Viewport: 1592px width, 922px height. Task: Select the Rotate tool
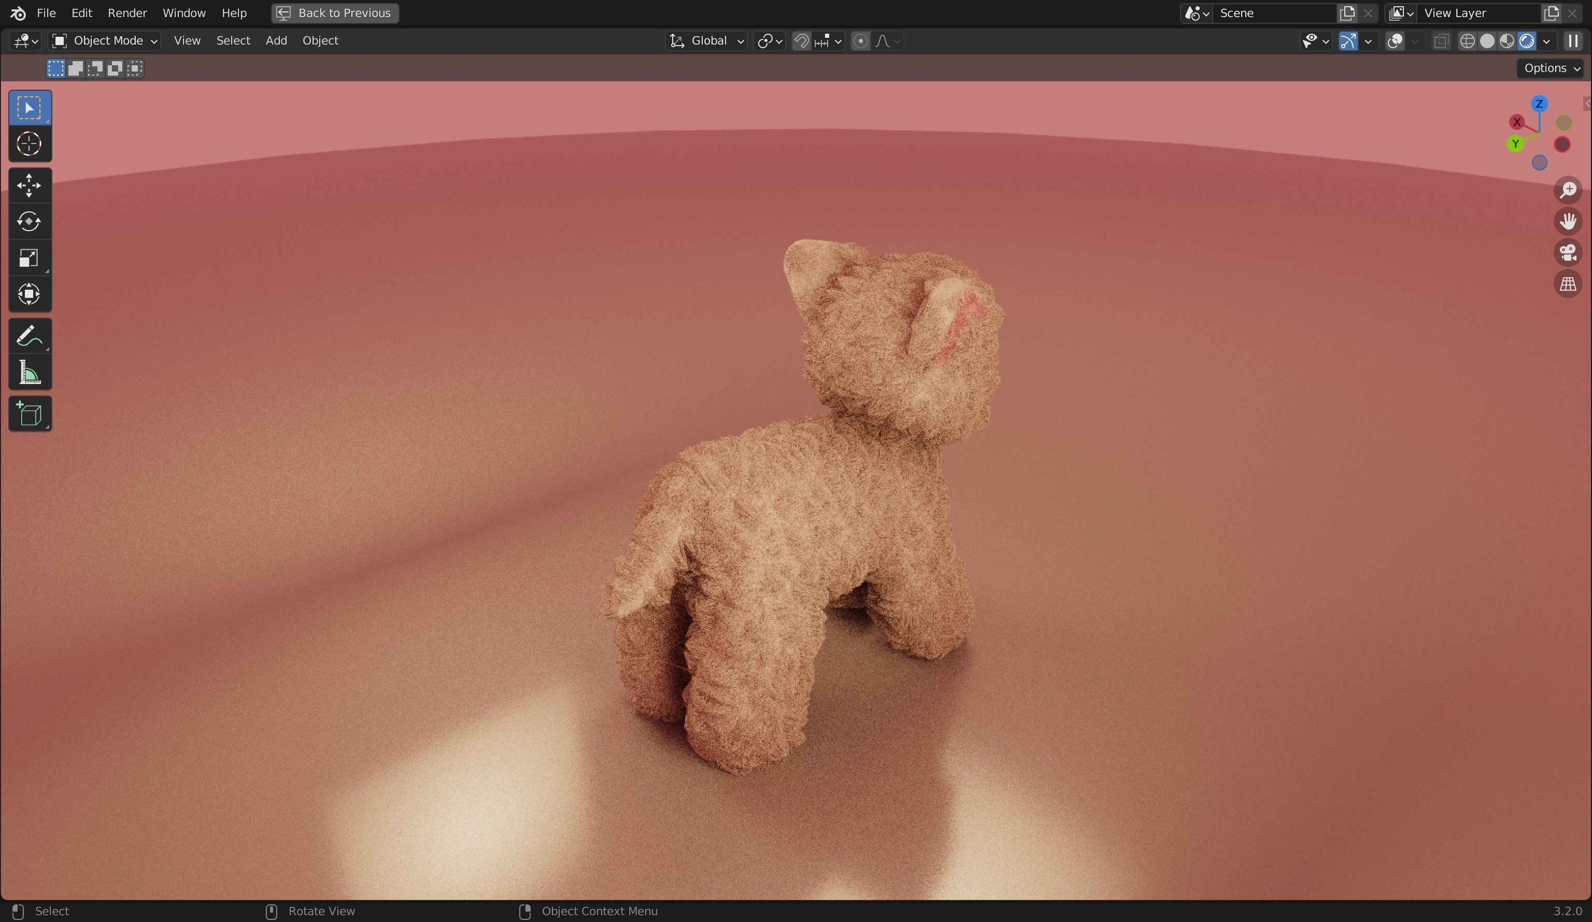tap(30, 222)
